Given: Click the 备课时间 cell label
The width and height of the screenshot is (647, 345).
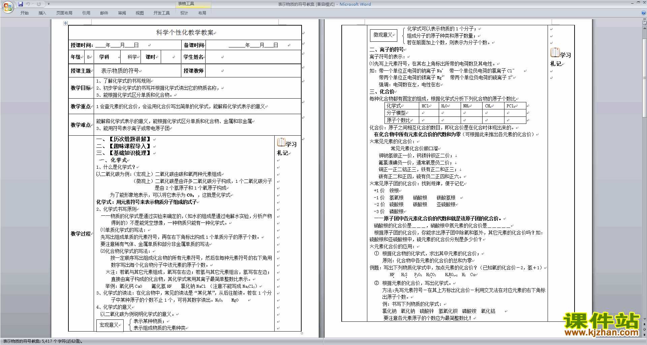Looking at the screenshot, I should click(193, 45).
